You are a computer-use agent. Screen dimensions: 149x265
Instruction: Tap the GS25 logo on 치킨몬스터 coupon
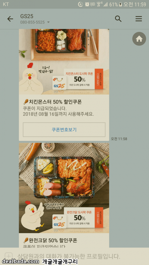pyautogui.click(x=59, y=83)
